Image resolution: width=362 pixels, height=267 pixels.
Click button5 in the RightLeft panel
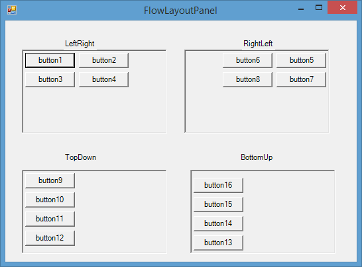click(x=301, y=60)
